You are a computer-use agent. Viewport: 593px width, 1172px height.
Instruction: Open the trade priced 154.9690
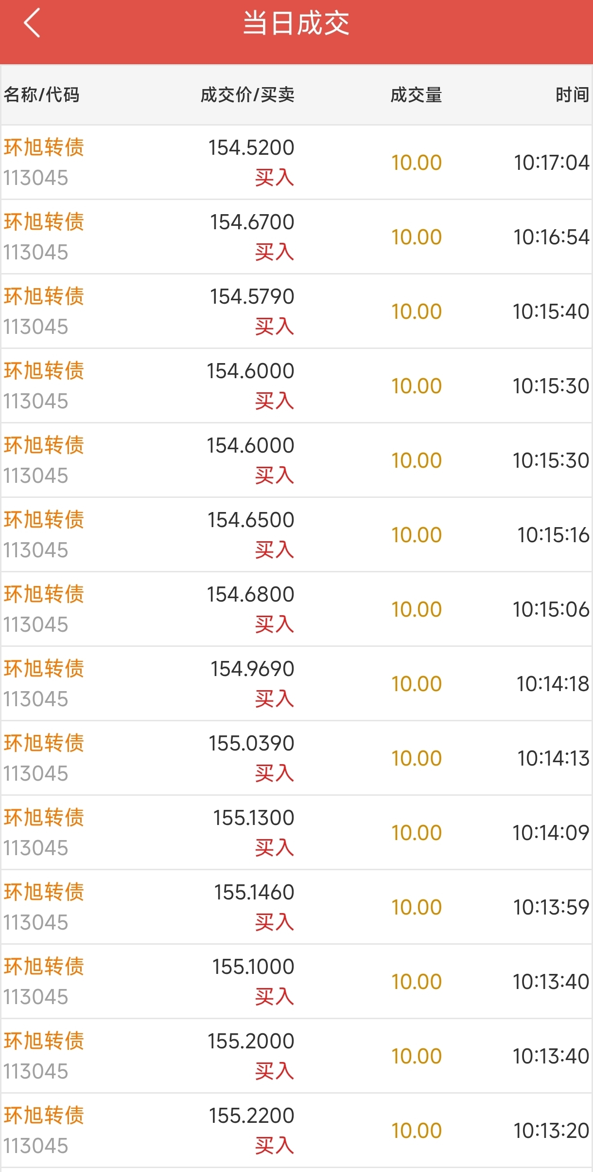(x=296, y=684)
